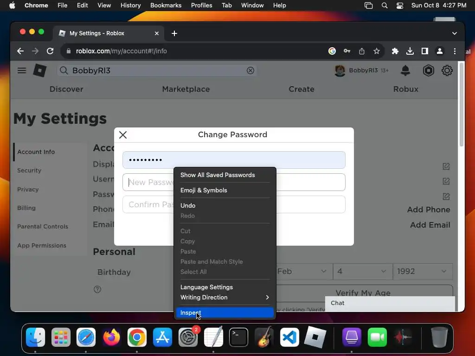475x356 pixels.
Task: Open the Bookmarks menu in menu bar
Action: pos(166,6)
